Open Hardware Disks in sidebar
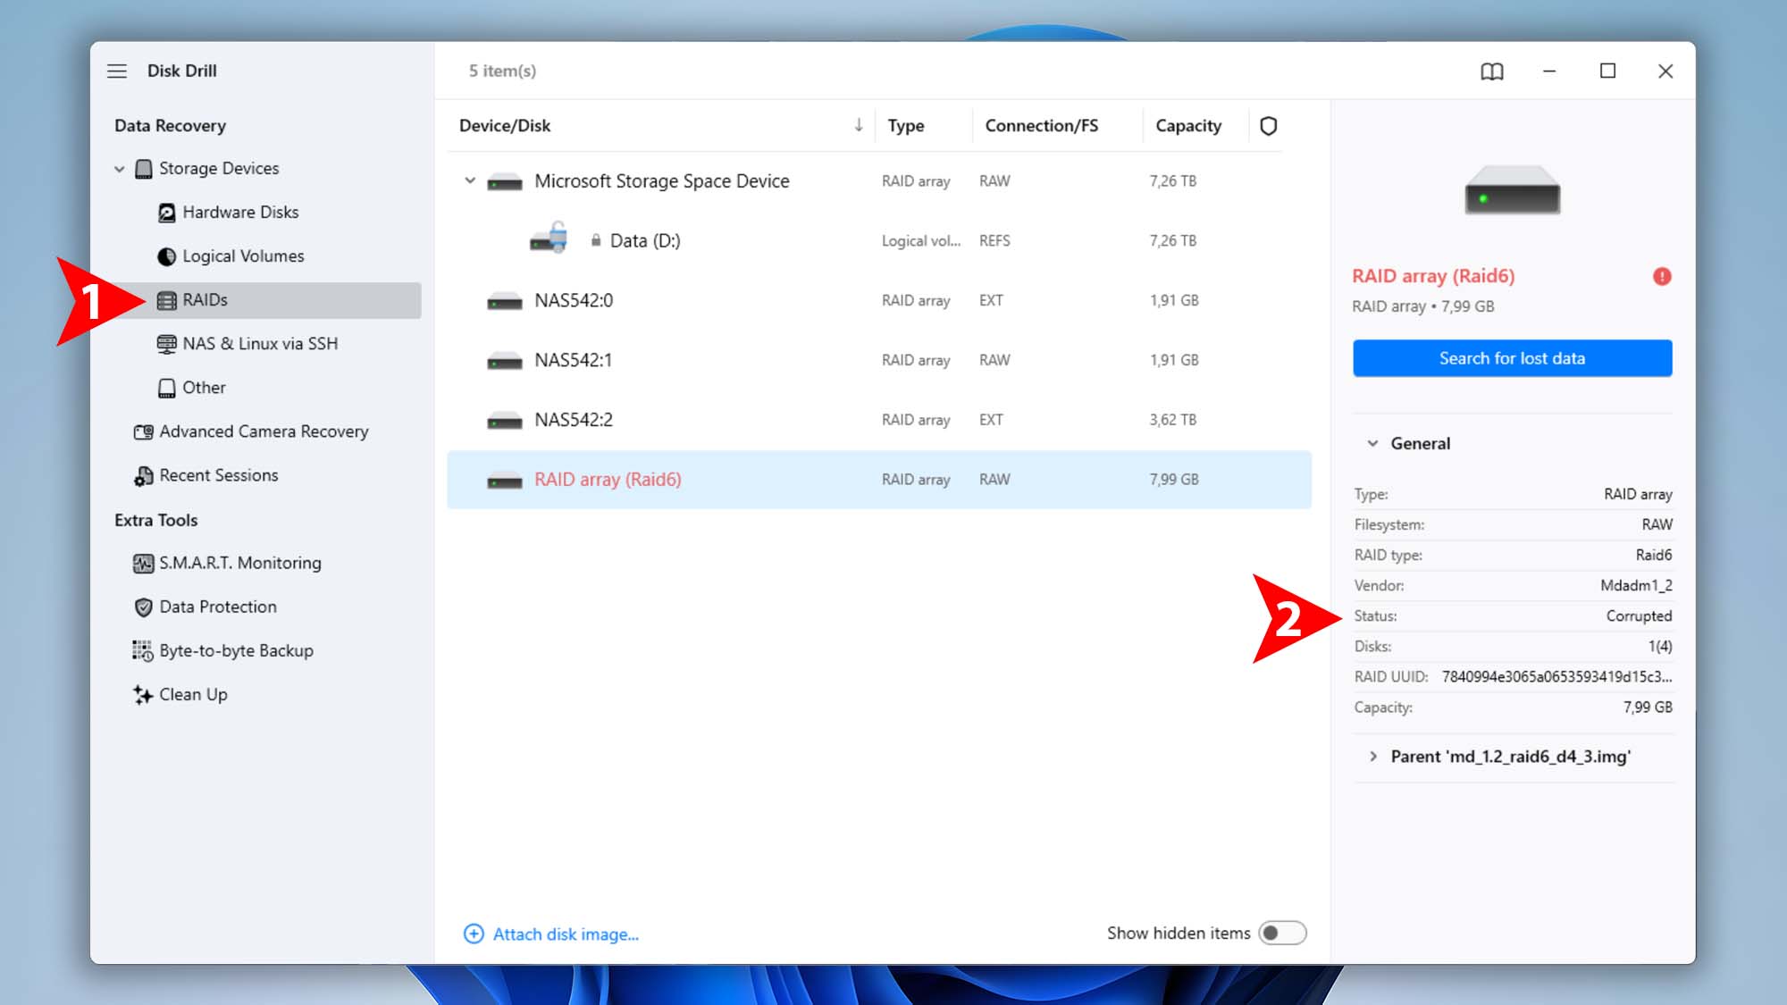1787x1005 pixels. tap(240, 213)
